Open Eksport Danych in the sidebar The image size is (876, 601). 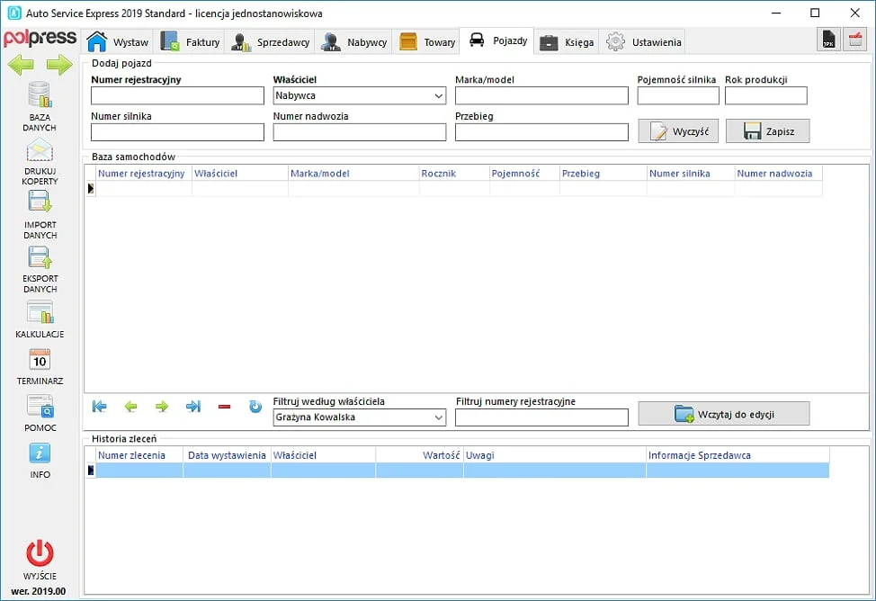tap(40, 257)
